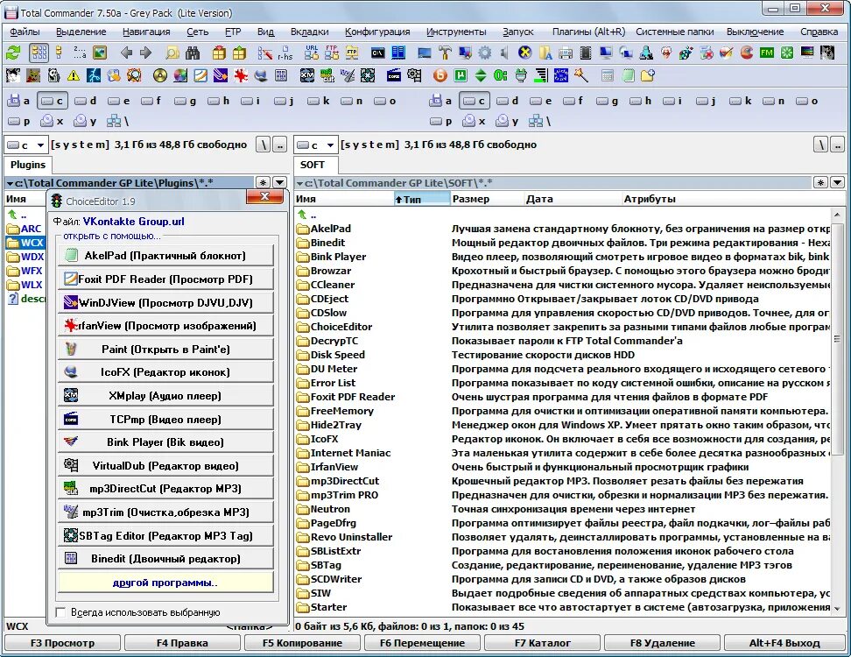
Task: Choose XMplay (Аудио плеер) button
Action: pyautogui.click(x=165, y=395)
